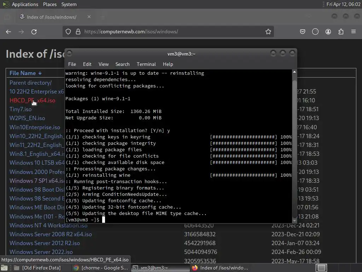Open the terminal Help menu
Image resolution: width=362 pixels, height=272 pixels.
point(168,64)
